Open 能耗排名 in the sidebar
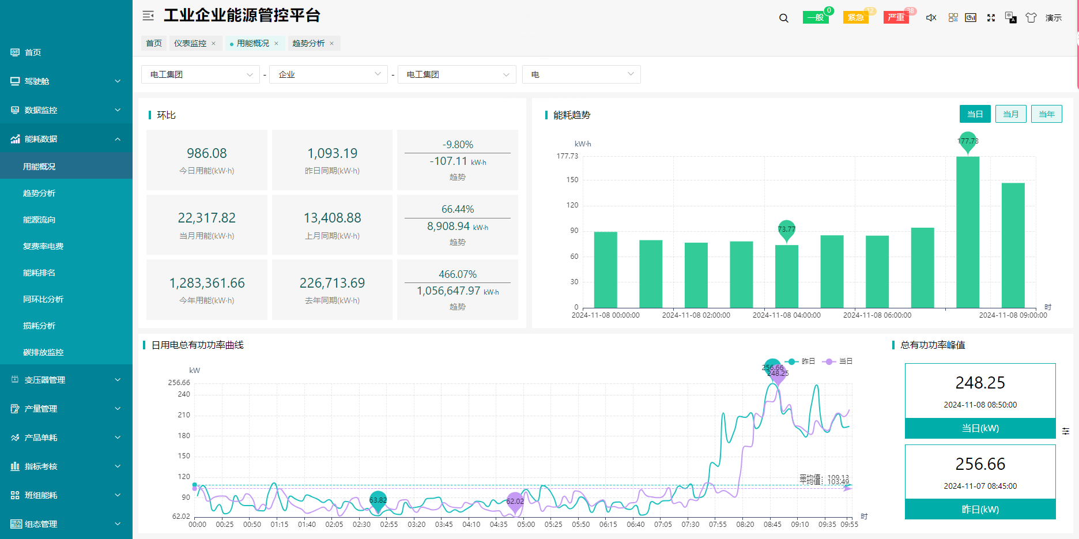This screenshot has width=1079, height=539. pos(66,273)
